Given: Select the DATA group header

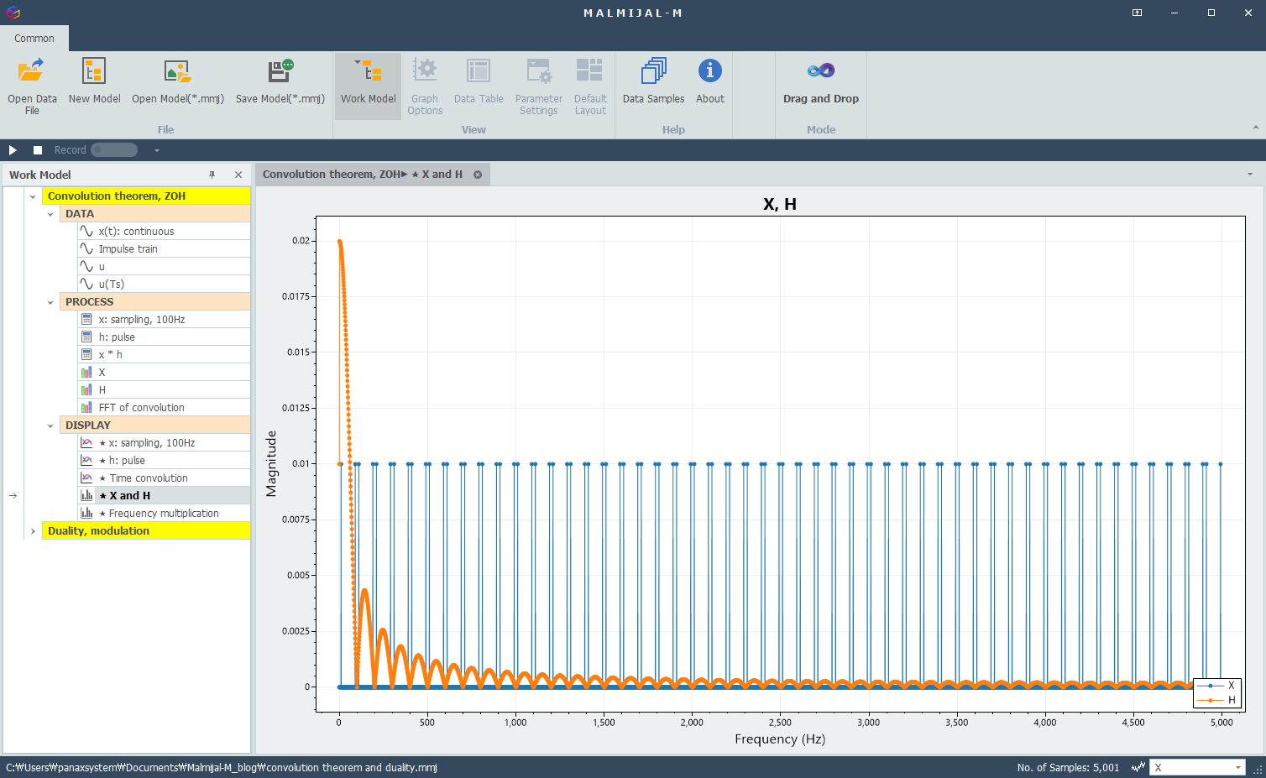Looking at the screenshot, I should click(155, 213).
